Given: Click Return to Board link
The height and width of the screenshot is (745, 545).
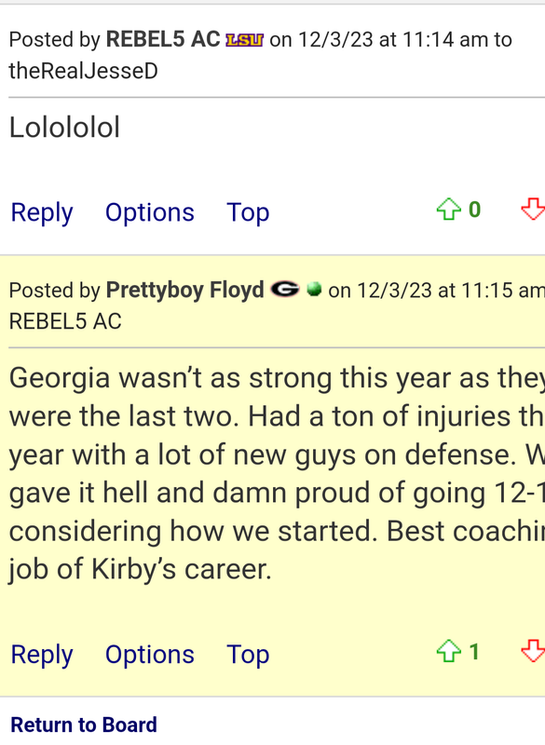Looking at the screenshot, I should (84, 725).
